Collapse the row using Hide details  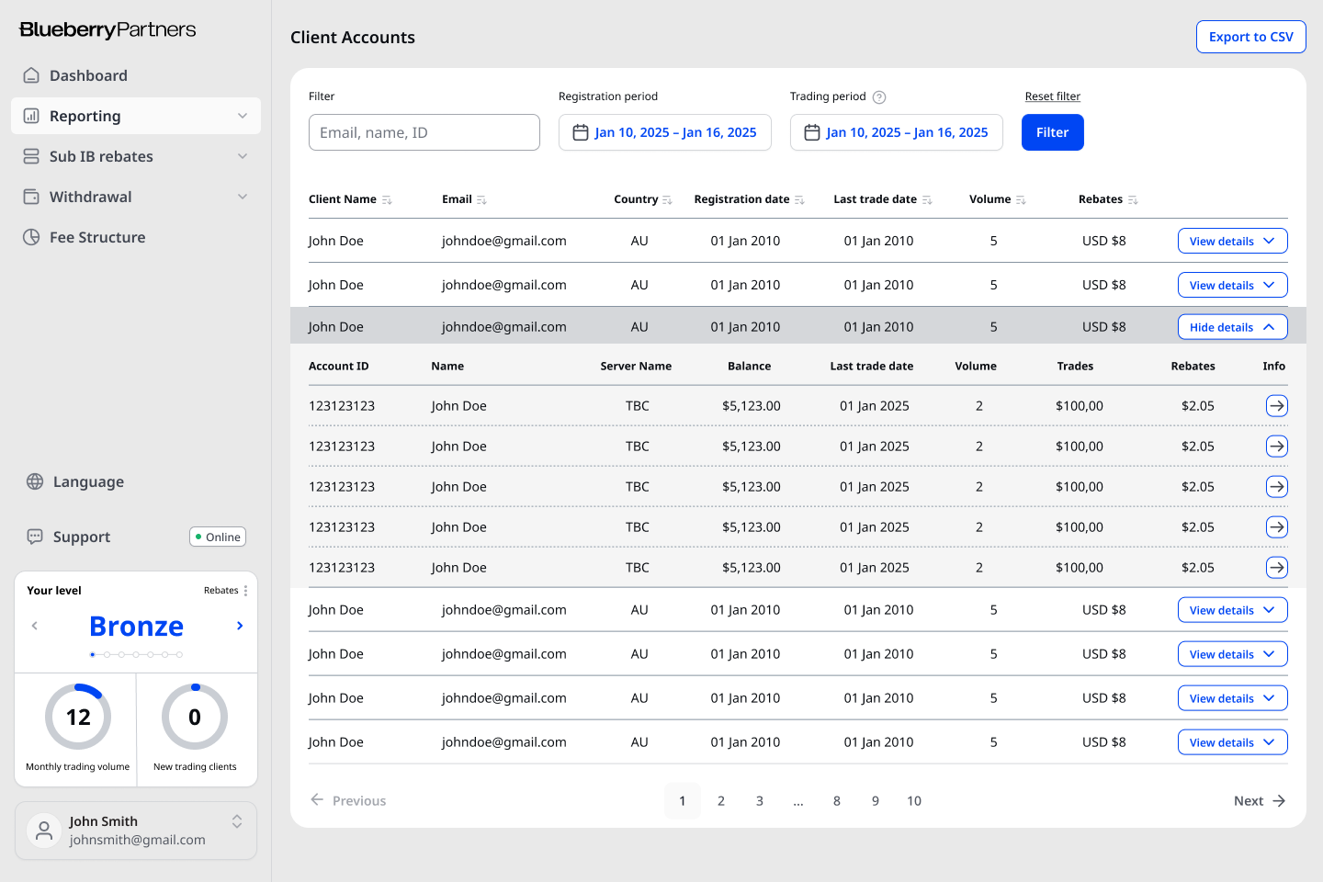(x=1233, y=327)
